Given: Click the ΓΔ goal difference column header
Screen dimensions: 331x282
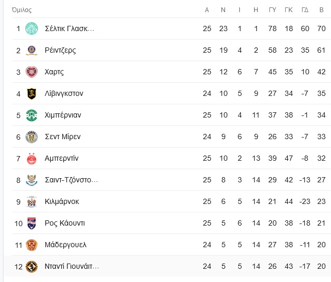Looking at the screenshot, I should [x=305, y=10].
